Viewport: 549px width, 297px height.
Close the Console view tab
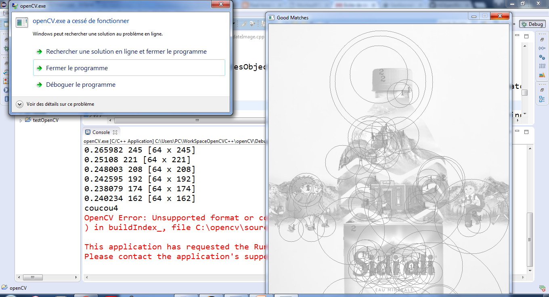(115, 132)
